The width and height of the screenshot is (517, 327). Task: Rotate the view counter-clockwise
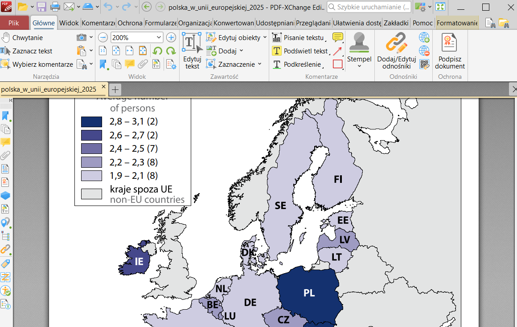(x=157, y=51)
